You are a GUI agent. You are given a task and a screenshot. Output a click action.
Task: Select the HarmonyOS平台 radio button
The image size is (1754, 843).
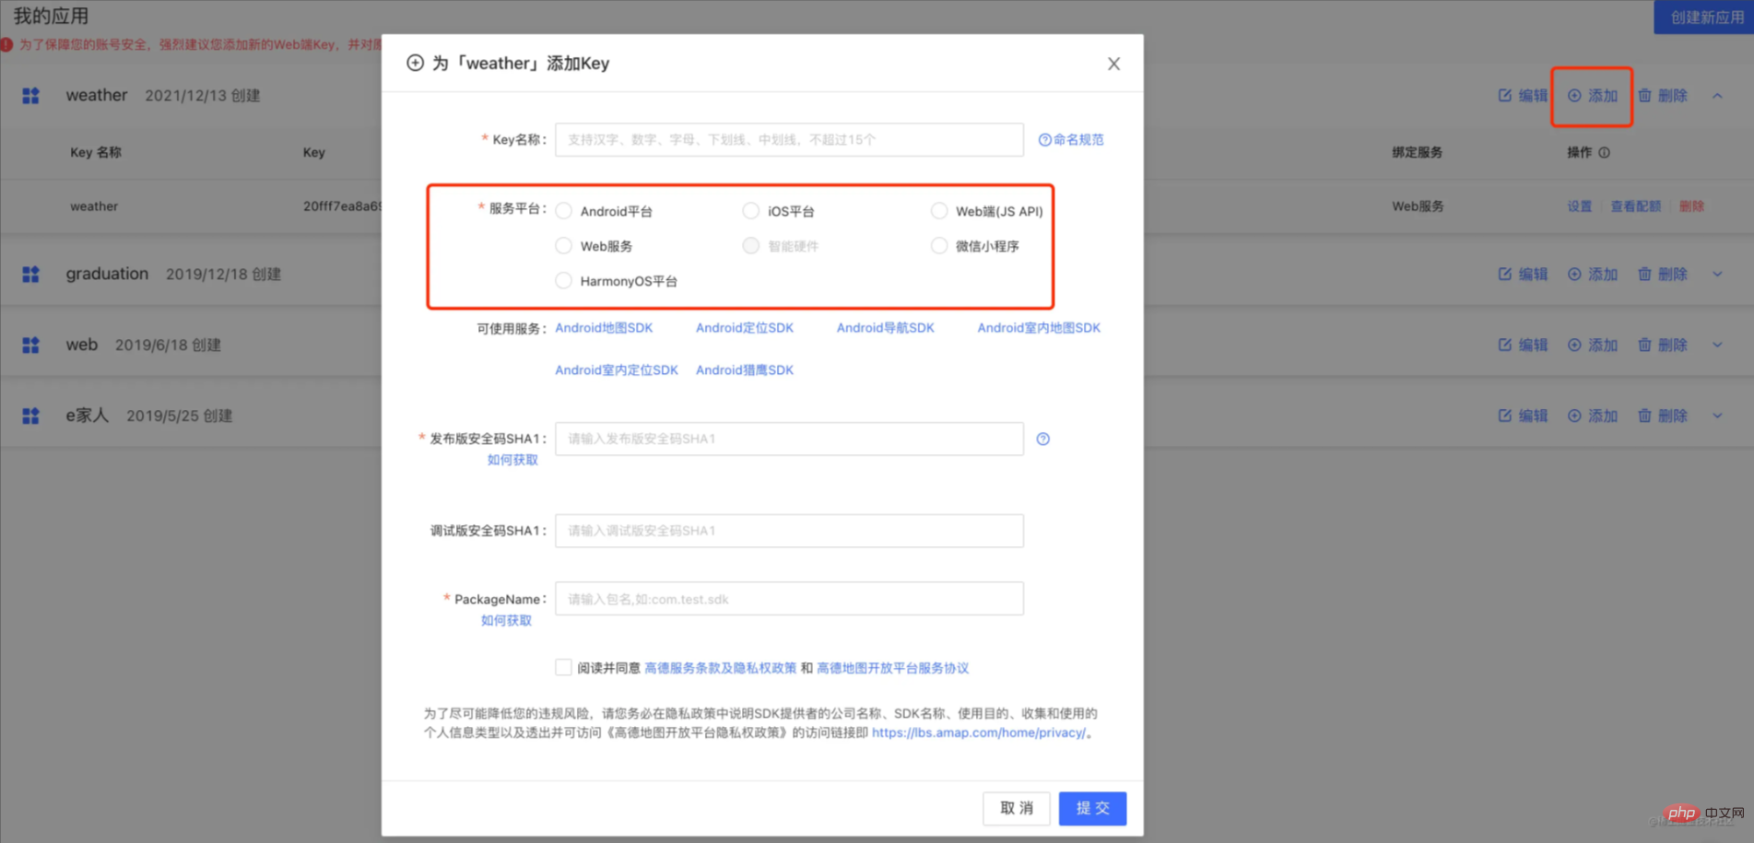click(564, 281)
